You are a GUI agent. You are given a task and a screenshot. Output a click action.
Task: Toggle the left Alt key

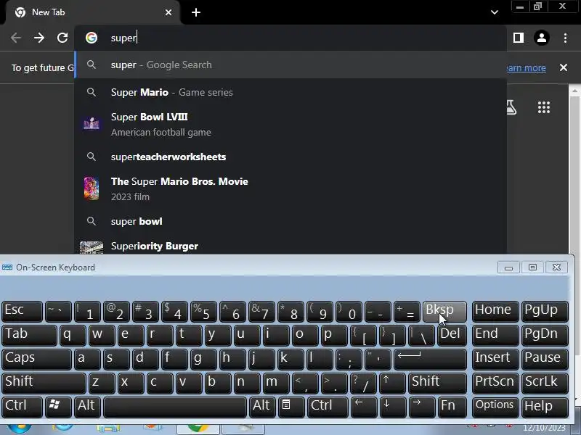point(87,407)
